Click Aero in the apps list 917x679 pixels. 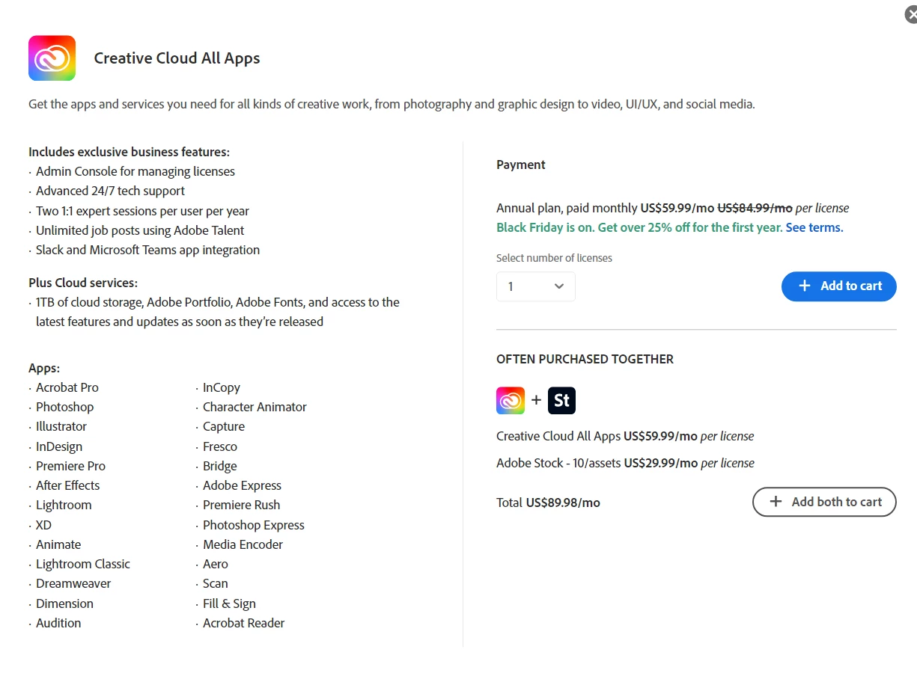pyautogui.click(x=216, y=564)
